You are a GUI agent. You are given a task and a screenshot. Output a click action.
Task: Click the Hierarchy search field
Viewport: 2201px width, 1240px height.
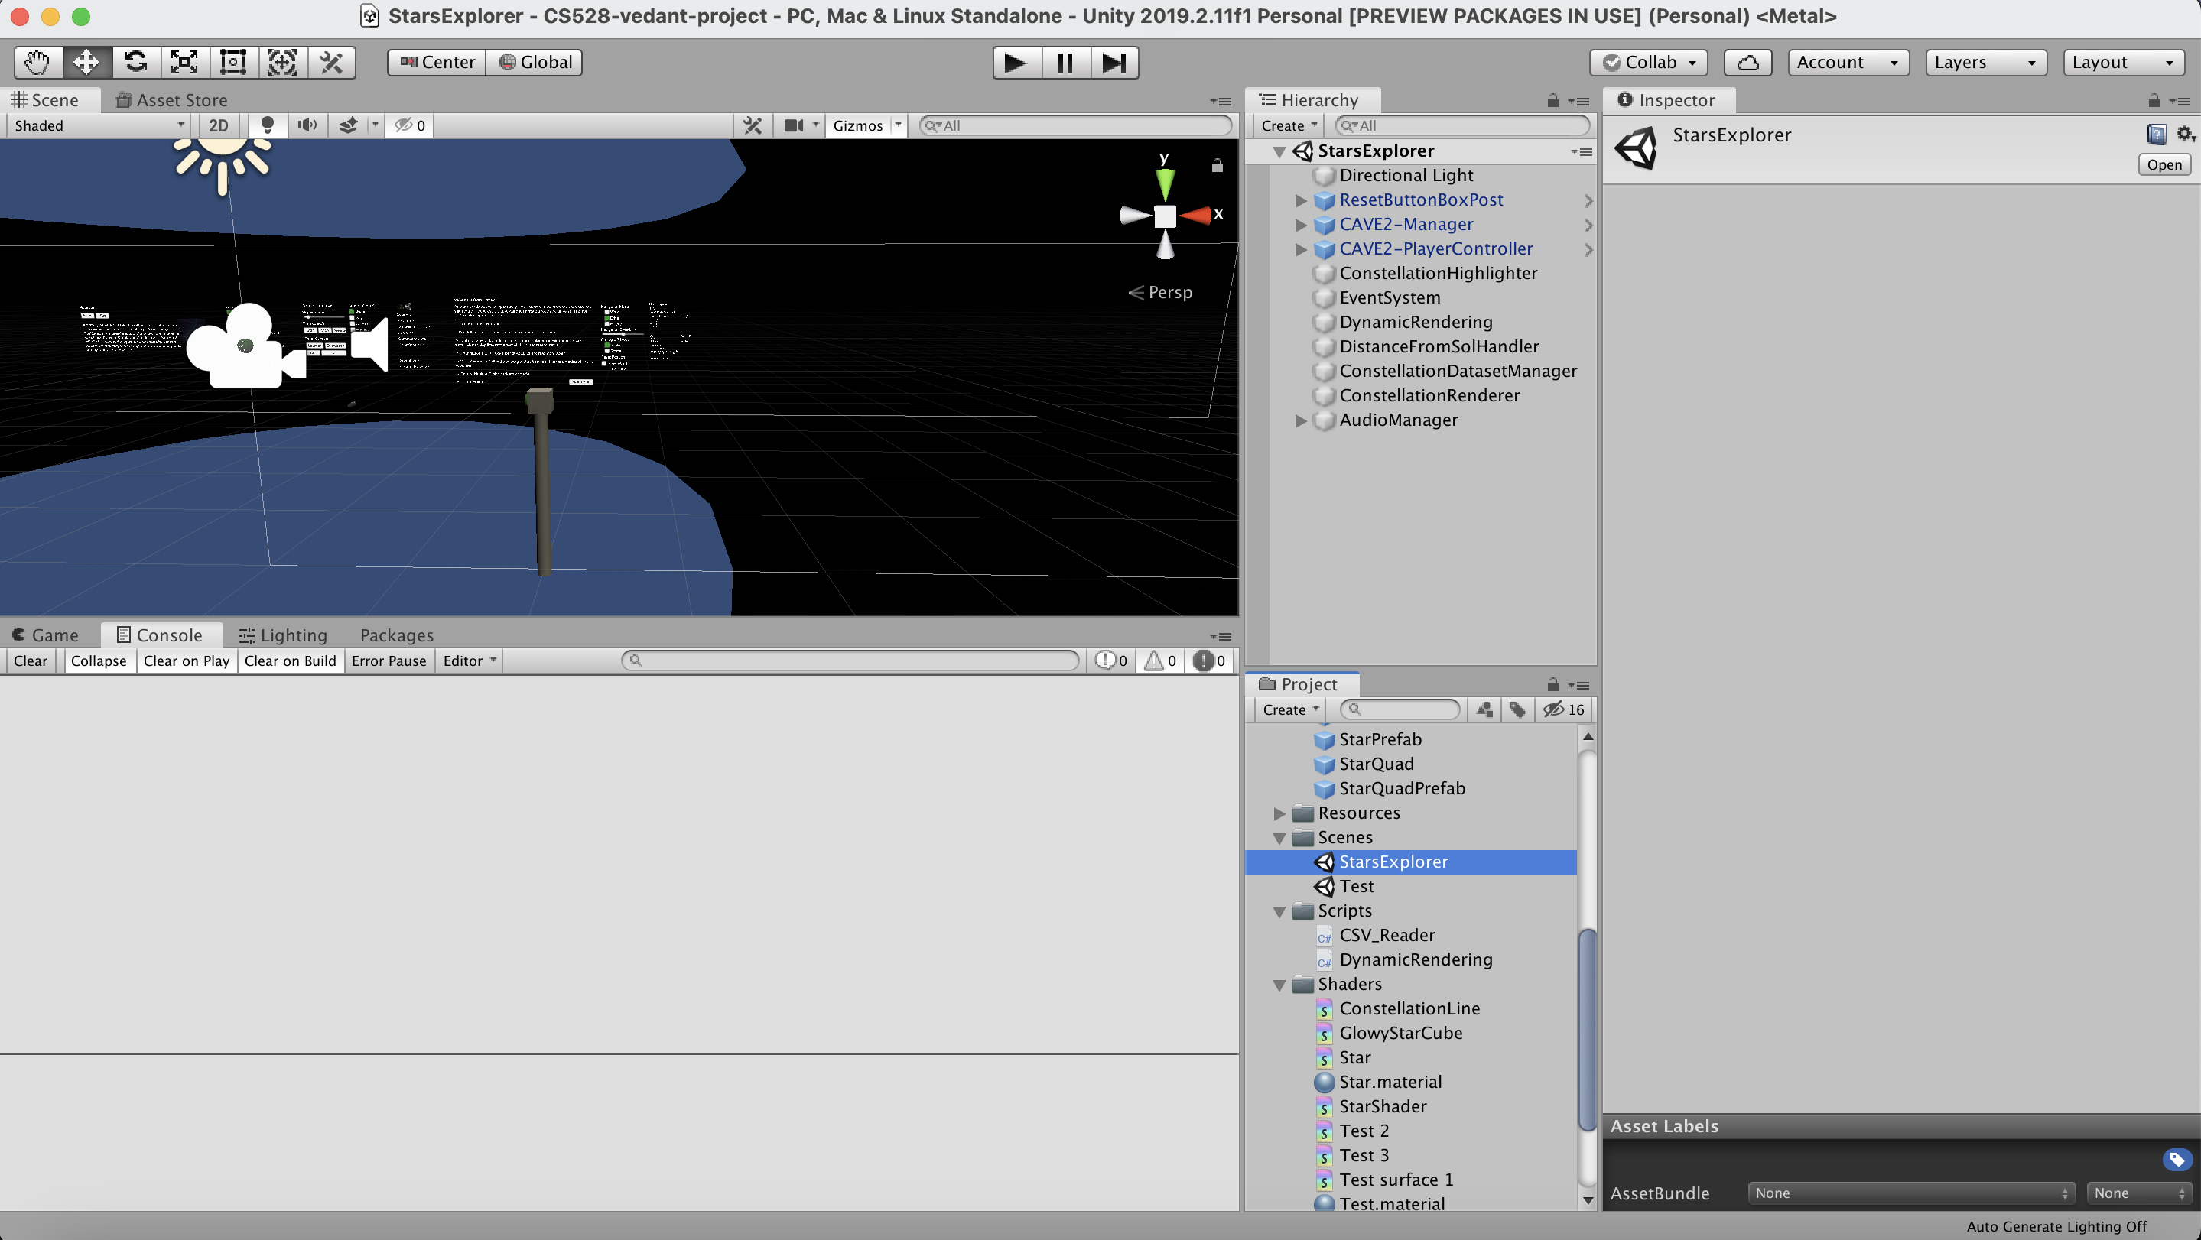(1462, 125)
